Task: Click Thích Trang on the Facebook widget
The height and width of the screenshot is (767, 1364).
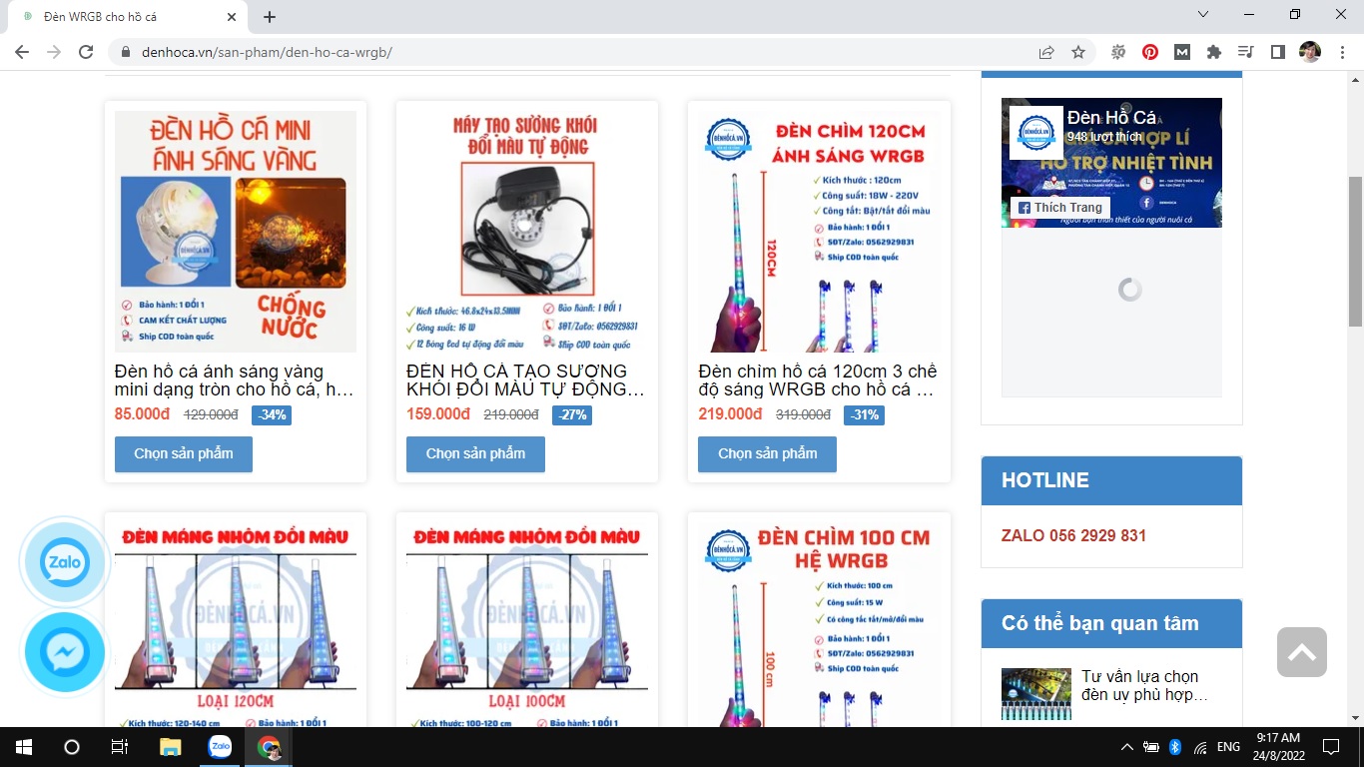Action: [x=1059, y=208]
